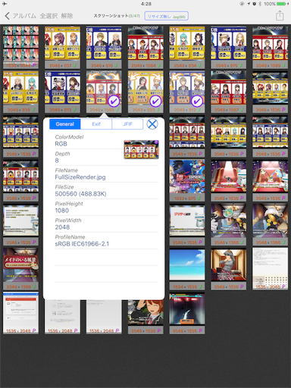291x388 pixels.
Task: Select the メイドのいる風景 2048 x 1366 thumbnail
Action: tap(20, 269)
